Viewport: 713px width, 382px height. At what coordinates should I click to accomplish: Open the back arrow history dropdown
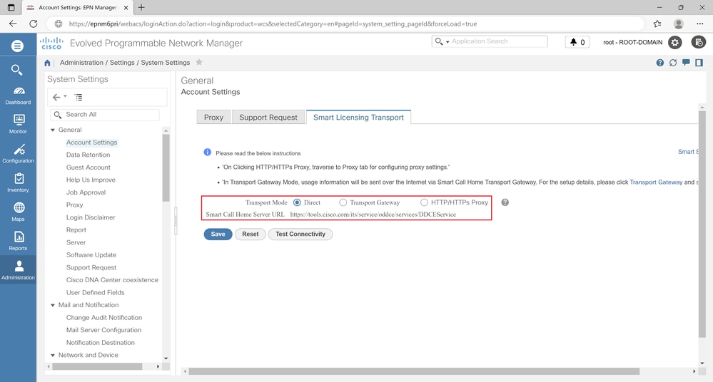[65, 96]
